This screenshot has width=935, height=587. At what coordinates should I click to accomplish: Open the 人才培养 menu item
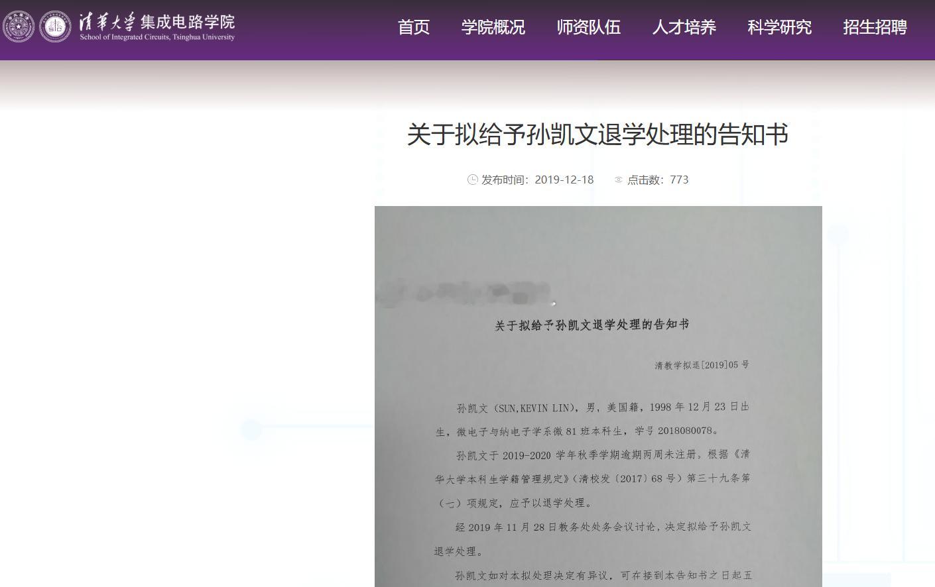(684, 27)
